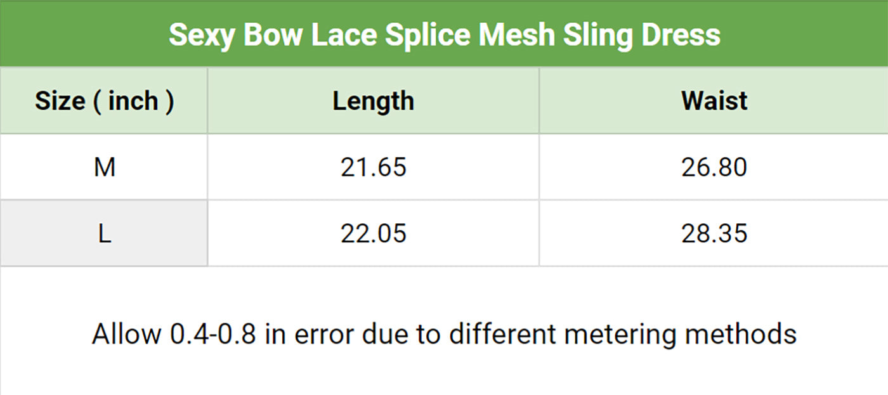
Task: Select the "Size ( inch )" header cell
Action: [104, 101]
